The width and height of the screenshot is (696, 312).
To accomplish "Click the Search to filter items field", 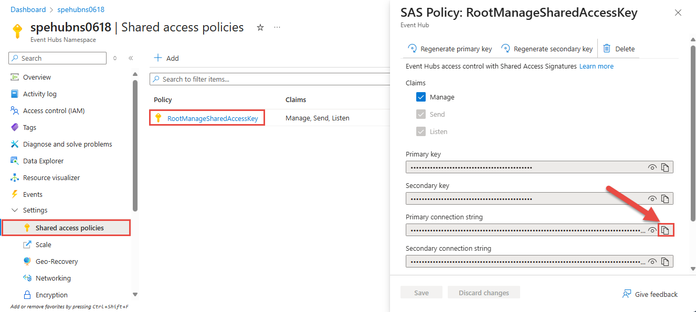I will [268, 79].
